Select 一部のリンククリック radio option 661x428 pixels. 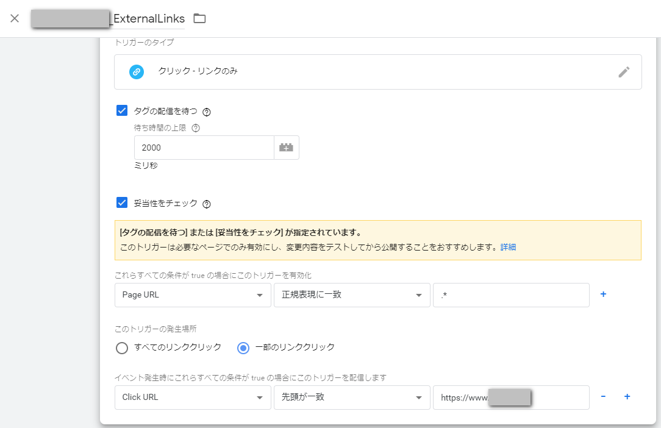click(x=243, y=348)
